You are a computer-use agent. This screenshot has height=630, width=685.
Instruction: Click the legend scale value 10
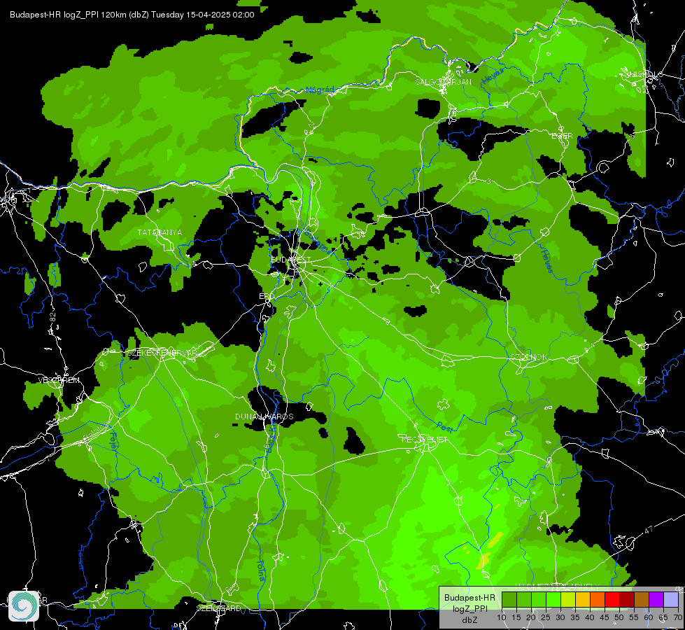[502, 618]
